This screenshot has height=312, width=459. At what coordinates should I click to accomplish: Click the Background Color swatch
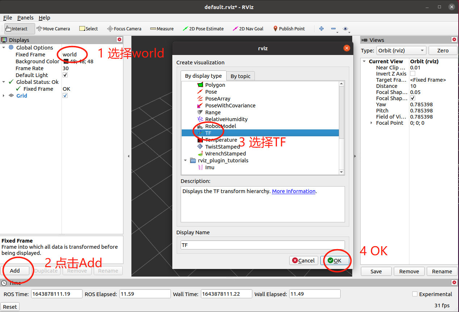click(x=66, y=61)
